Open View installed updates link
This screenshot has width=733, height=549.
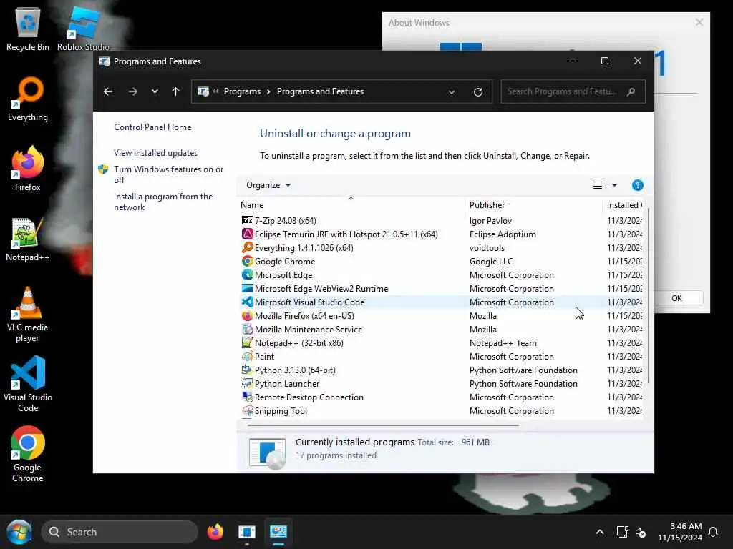coord(155,153)
